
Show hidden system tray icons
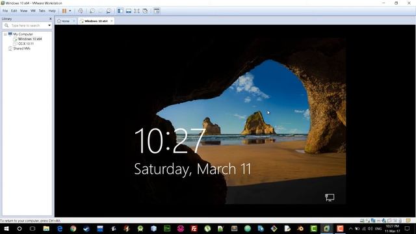pos(351,228)
